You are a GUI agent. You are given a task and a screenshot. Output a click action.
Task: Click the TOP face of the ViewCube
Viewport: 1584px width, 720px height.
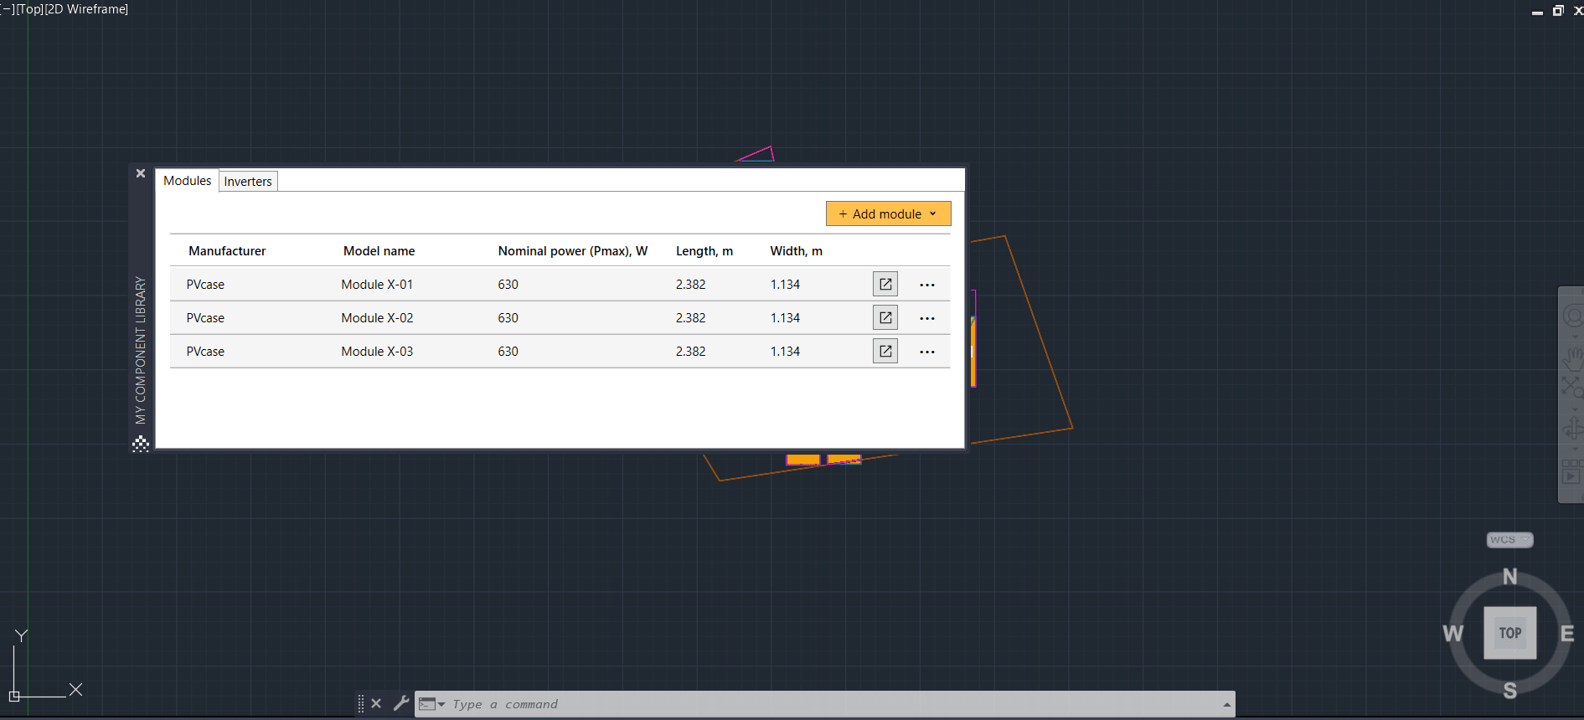[1510, 633]
